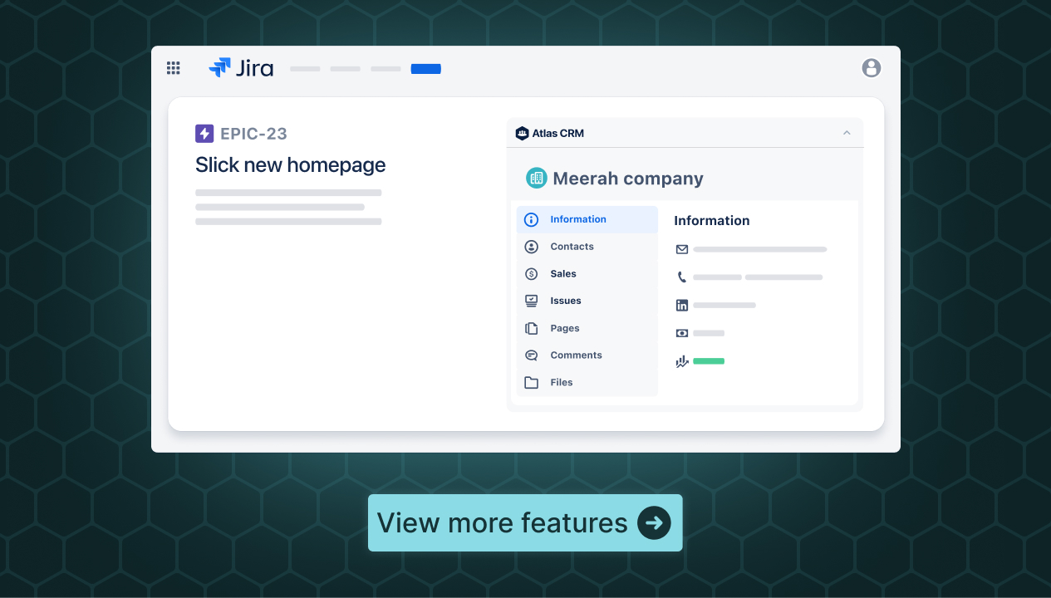
Task: Open the app switcher grid icon
Action: click(x=173, y=68)
